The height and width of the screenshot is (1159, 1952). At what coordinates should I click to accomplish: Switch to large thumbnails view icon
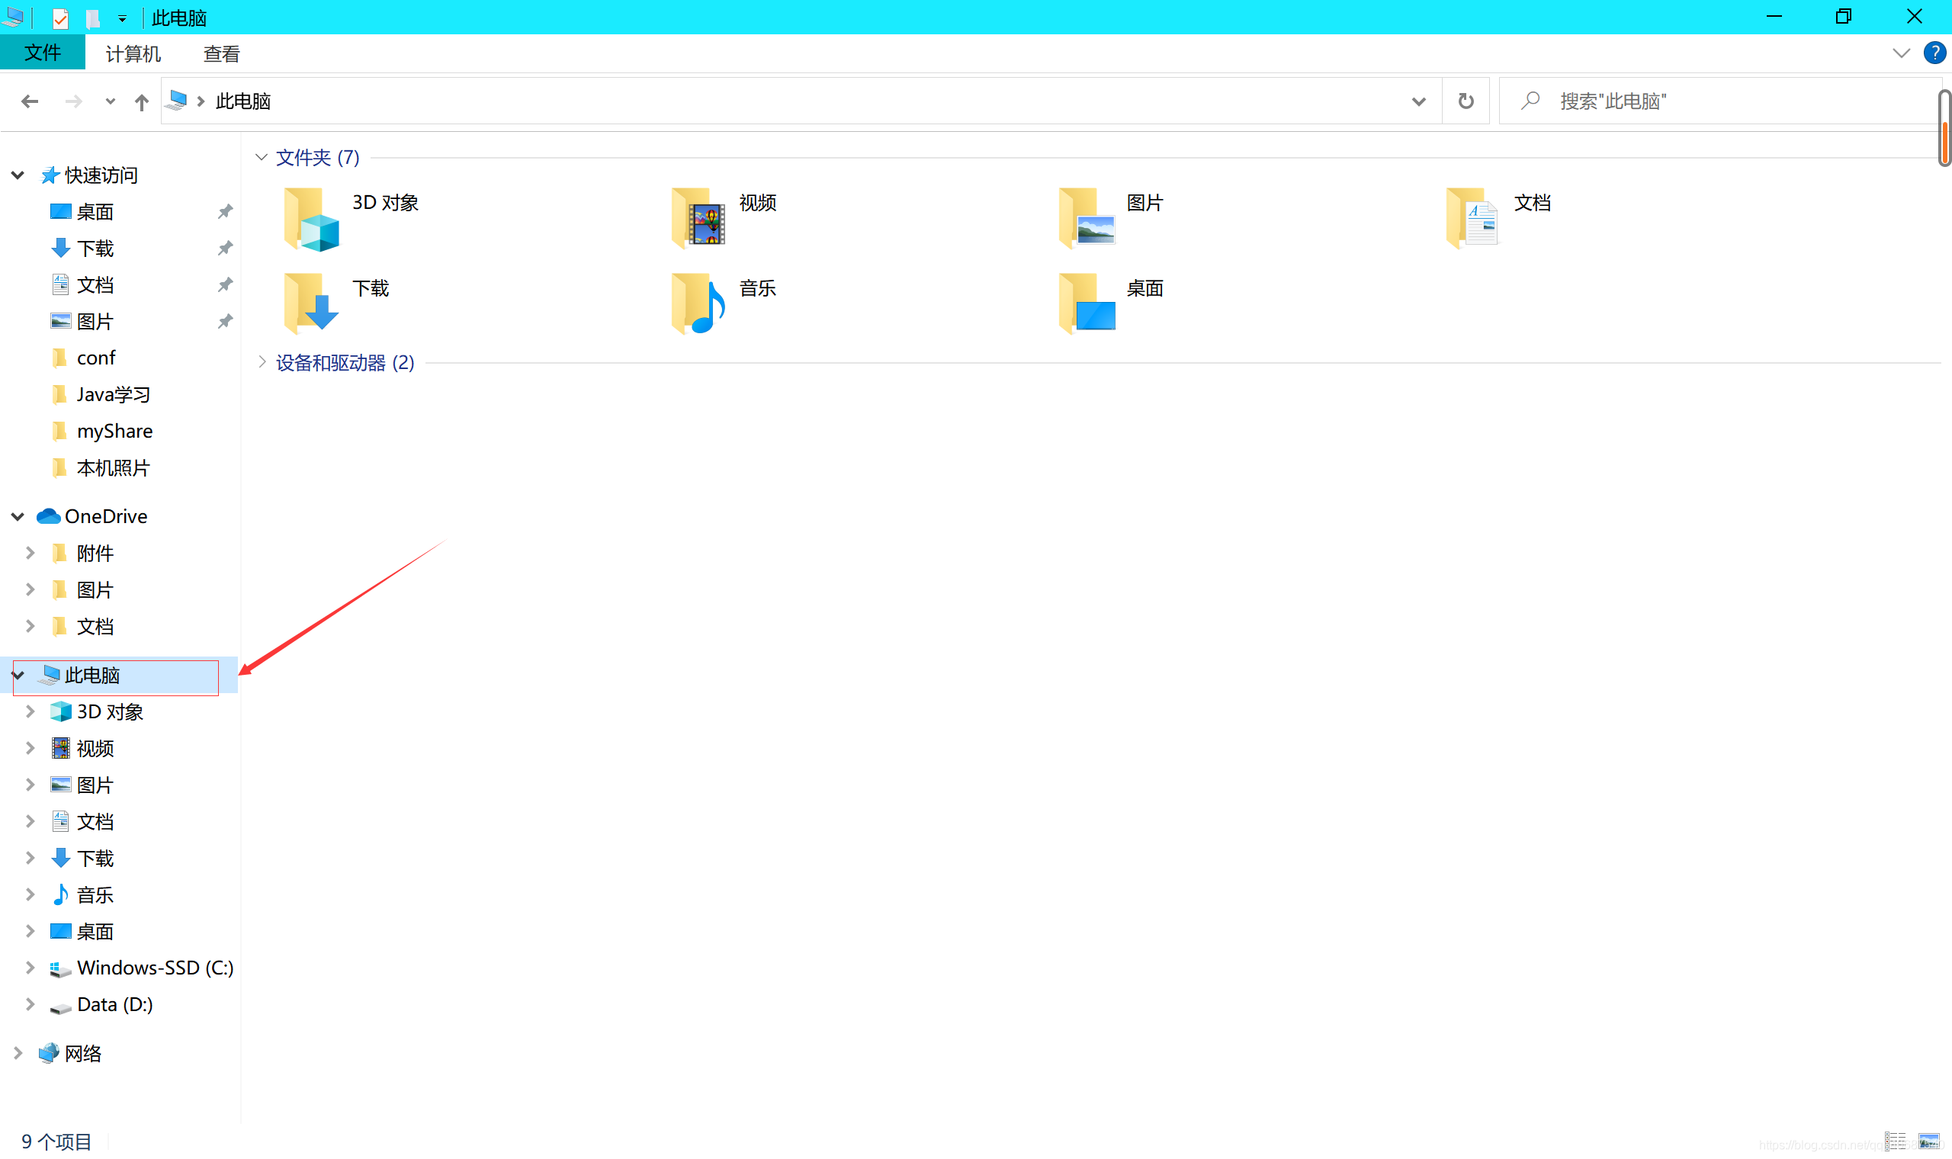click(1928, 1141)
